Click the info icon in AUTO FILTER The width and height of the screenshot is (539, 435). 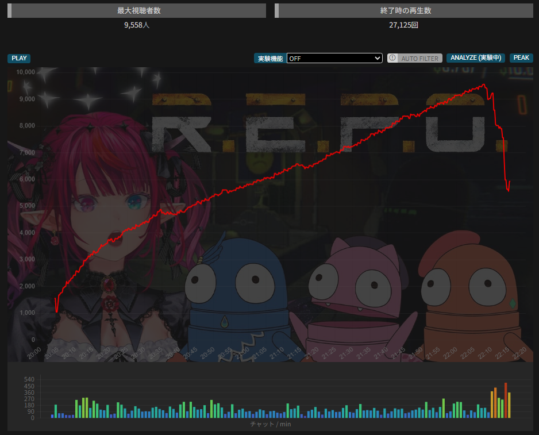(x=392, y=58)
